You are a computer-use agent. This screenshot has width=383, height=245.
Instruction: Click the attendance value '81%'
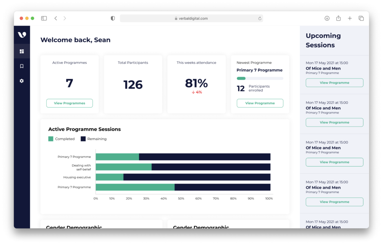(x=196, y=83)
